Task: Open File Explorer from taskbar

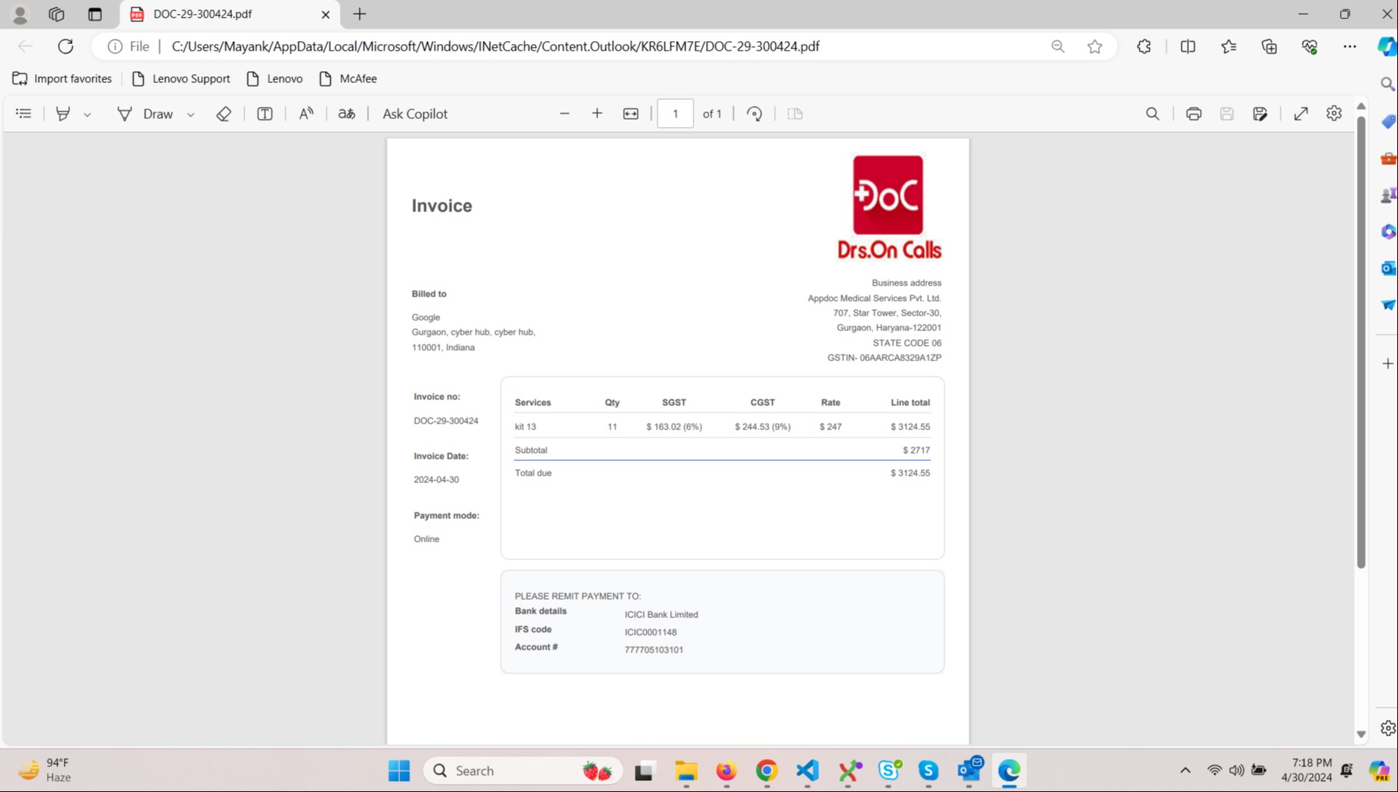Action: click(686, 771)
